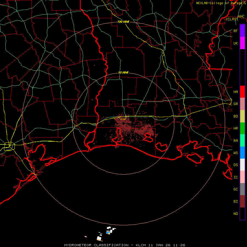Click the RA legend label
Image resolution: width=247 pixels, height=247 pixels.
tap(235, 141)
